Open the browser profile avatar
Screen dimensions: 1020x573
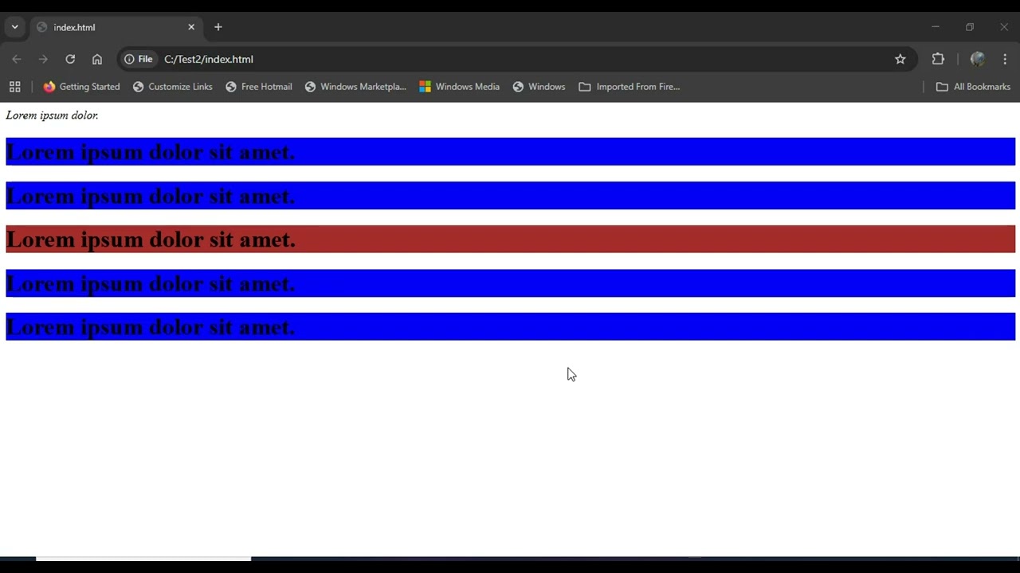[978, 59]
